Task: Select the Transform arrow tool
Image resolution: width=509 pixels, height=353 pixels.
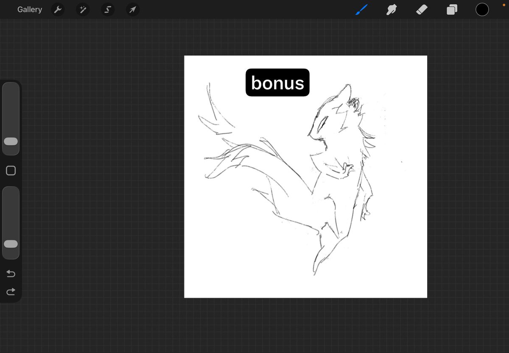Action: click(133, 10)
